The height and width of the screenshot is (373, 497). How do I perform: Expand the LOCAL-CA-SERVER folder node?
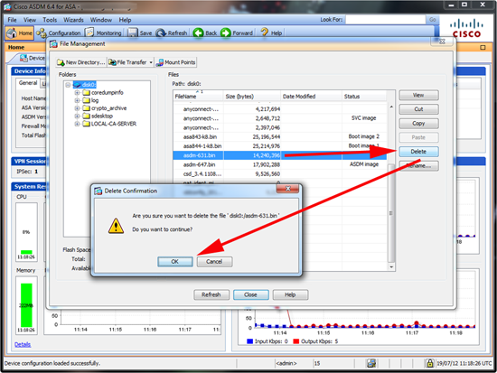(x=77, y=124)
